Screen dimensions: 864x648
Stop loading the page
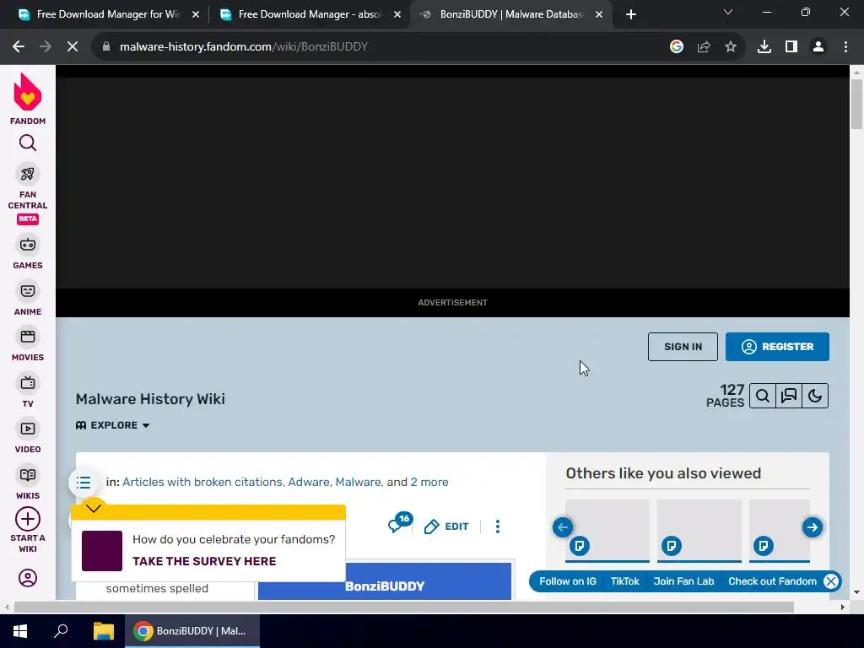click(73, 47)
